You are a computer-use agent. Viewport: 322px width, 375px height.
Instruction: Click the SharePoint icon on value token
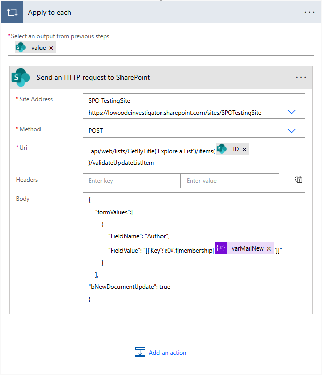coord(21,48)
